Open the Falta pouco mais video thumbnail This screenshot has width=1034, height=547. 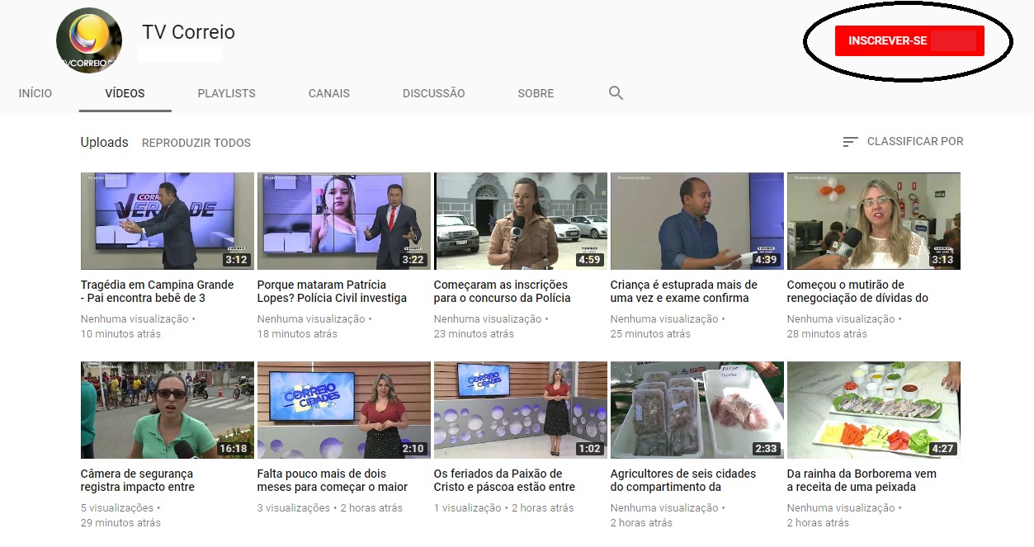coord(344,410)
